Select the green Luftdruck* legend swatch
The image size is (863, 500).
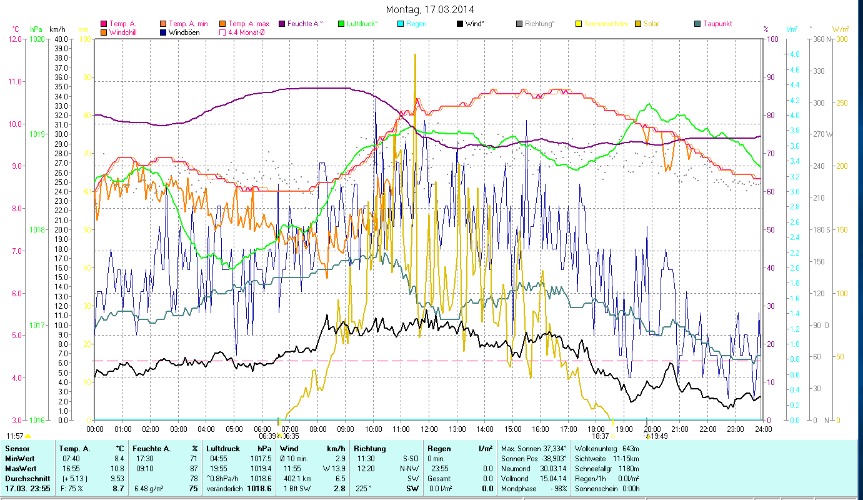[x=341, y=24]
